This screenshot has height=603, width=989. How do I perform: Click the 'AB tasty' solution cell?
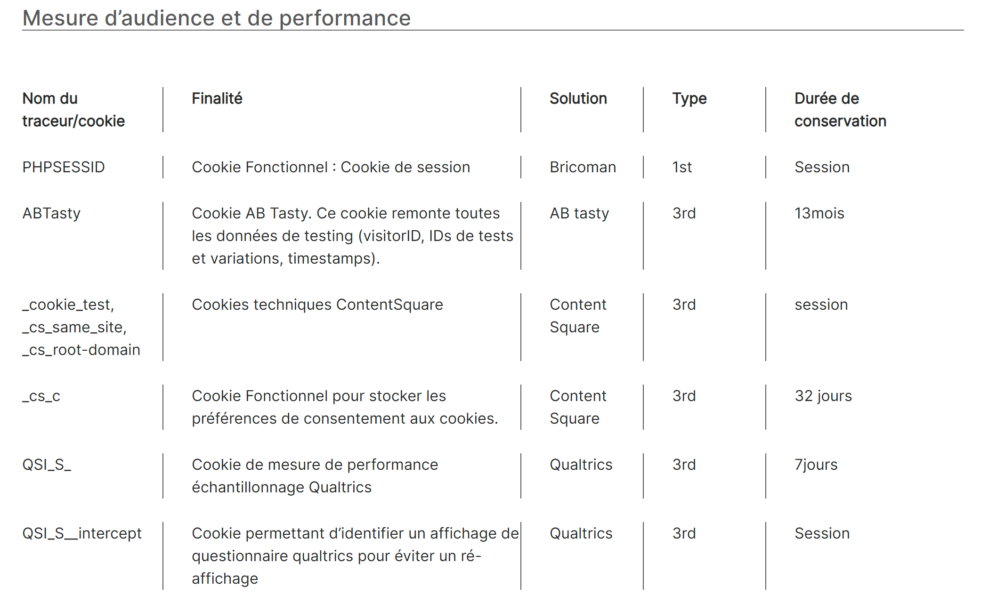pyautogui.click(x=579, y=213)
